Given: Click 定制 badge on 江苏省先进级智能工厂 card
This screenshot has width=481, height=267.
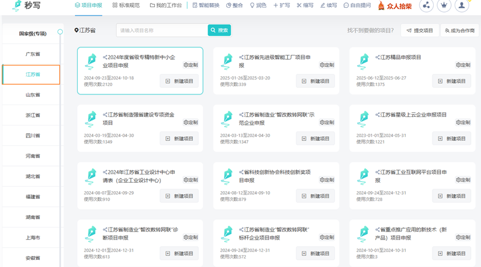Looking at the screenshot, I should coord(327,65).
